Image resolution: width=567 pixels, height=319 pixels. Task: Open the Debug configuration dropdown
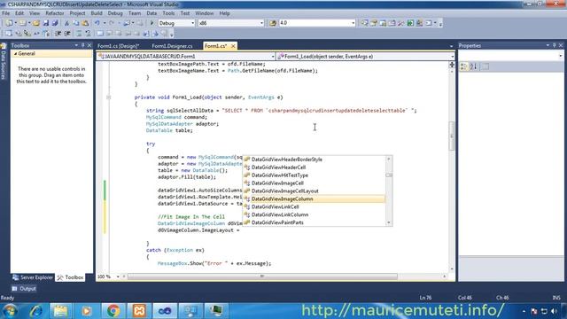(x=192, y=23)
